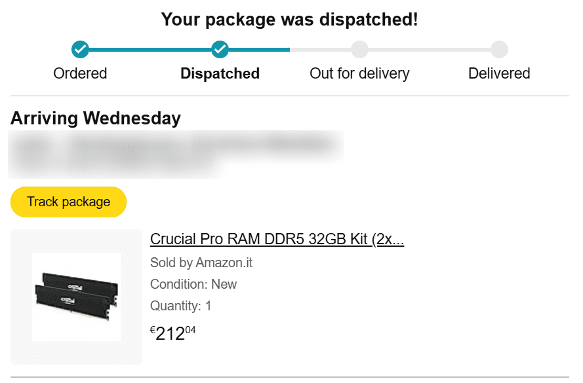Click the Out for delivery step circle
The height and width of the screenshot is (383, 583).
click(359, 49)
